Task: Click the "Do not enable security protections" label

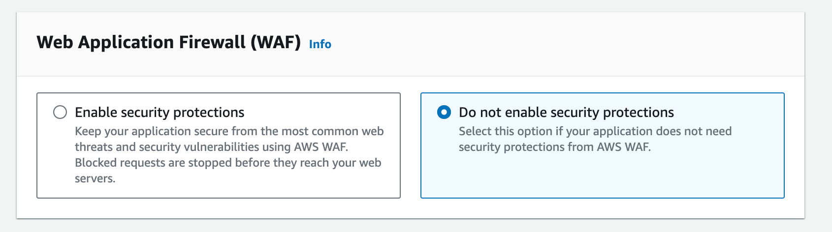Action: pos(566,113)
